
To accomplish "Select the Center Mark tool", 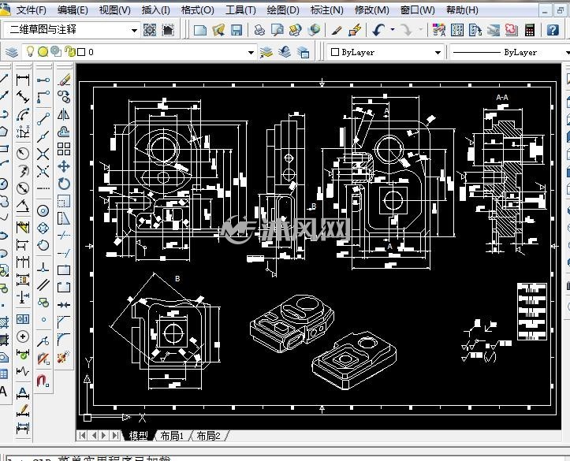I will tap(23, 336).
